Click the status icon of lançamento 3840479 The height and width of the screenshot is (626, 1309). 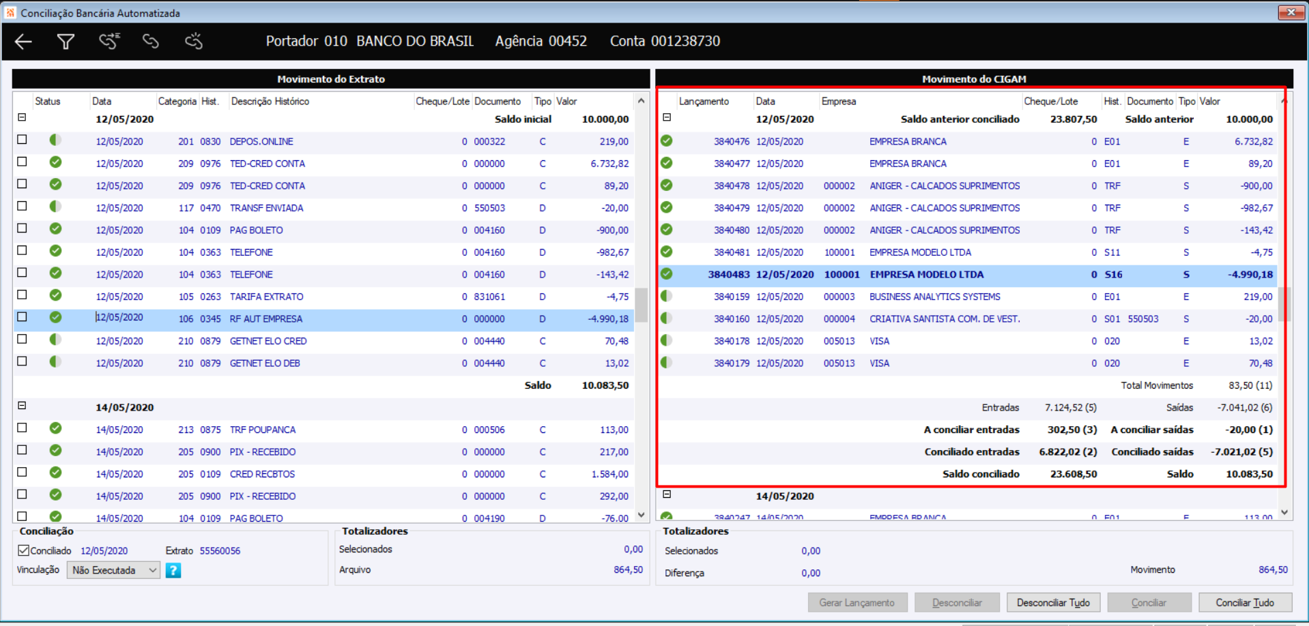pos(666,207)
